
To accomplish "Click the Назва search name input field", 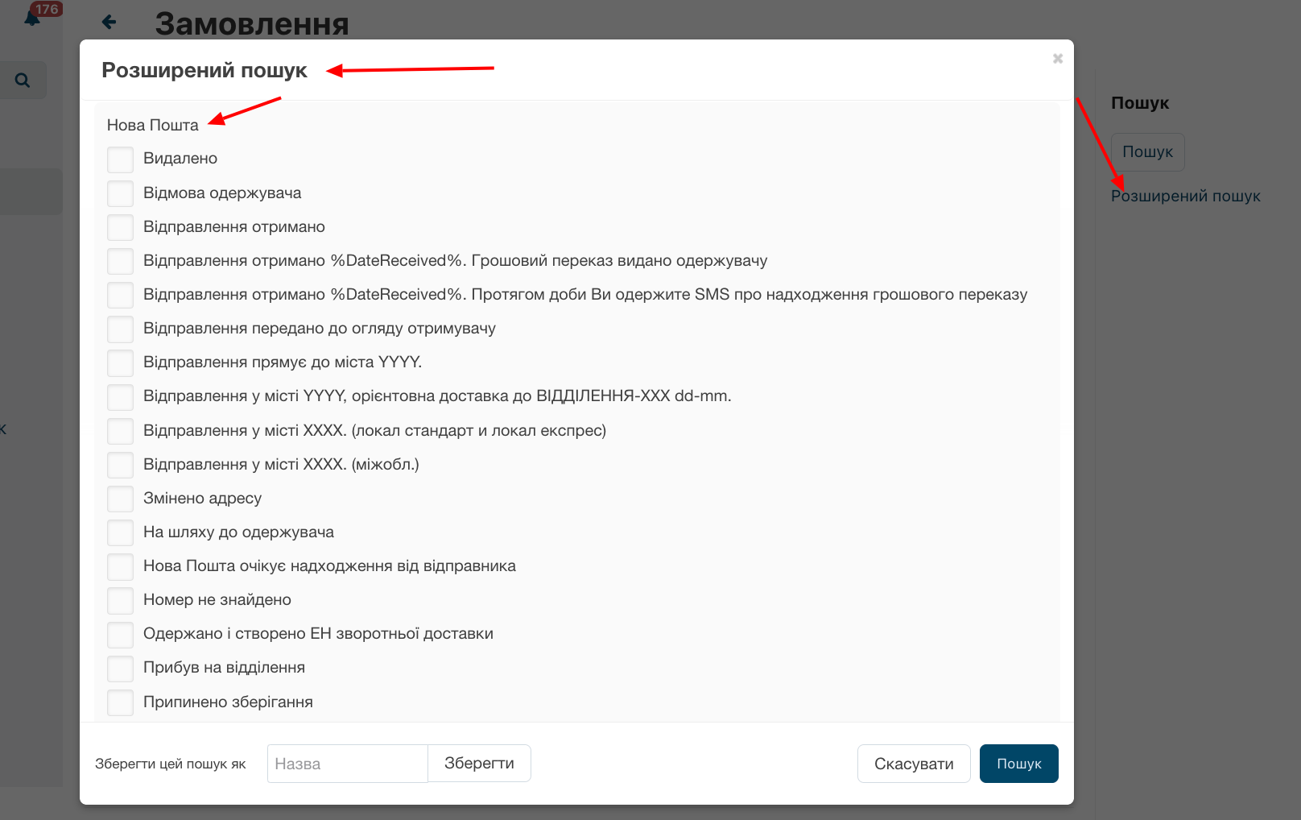I will 347,764.
